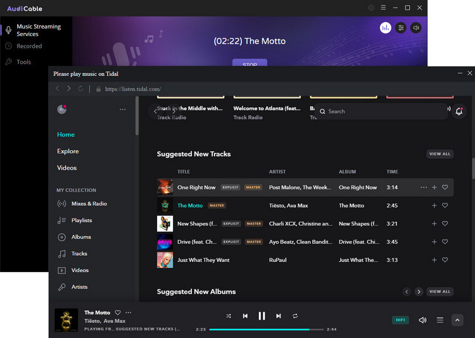This screenshot has height=338, width=475.
Task: Favorite the One Right Now track
Action: (445, 187)
